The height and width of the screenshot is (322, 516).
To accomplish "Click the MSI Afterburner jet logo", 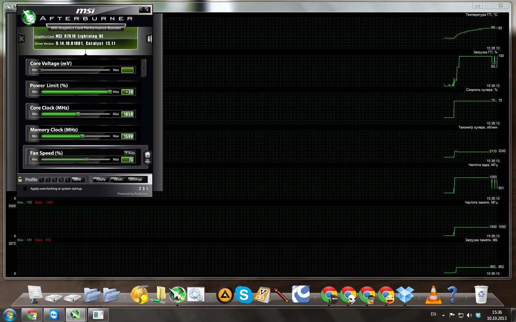I will (x=28, y=17).
